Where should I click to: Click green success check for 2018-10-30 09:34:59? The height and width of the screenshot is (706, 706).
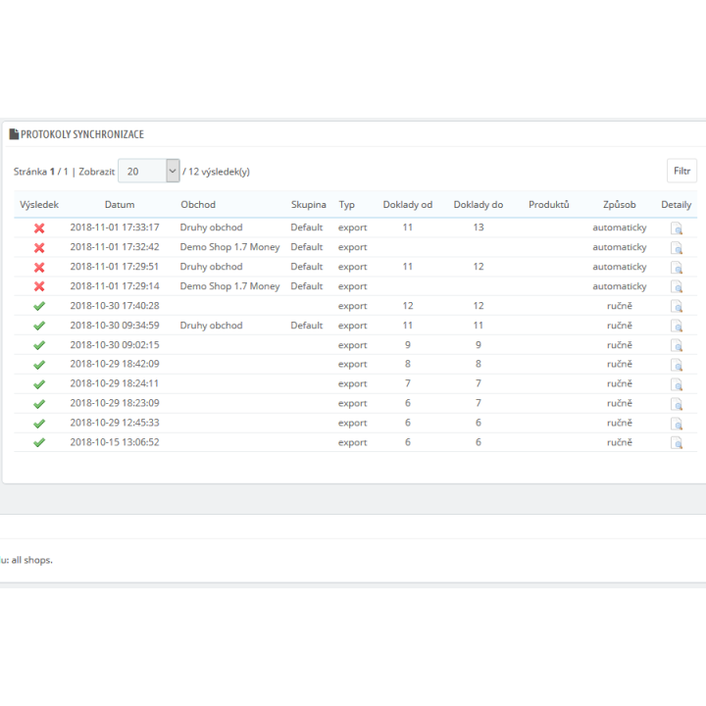39,326
